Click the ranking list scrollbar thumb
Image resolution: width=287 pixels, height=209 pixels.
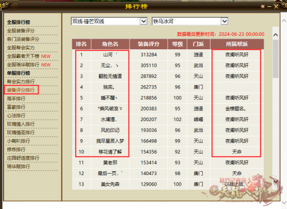click(276, 58)
